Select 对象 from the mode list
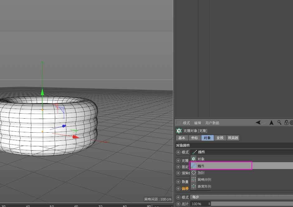293x207 pixels. (x=201, y=159)
